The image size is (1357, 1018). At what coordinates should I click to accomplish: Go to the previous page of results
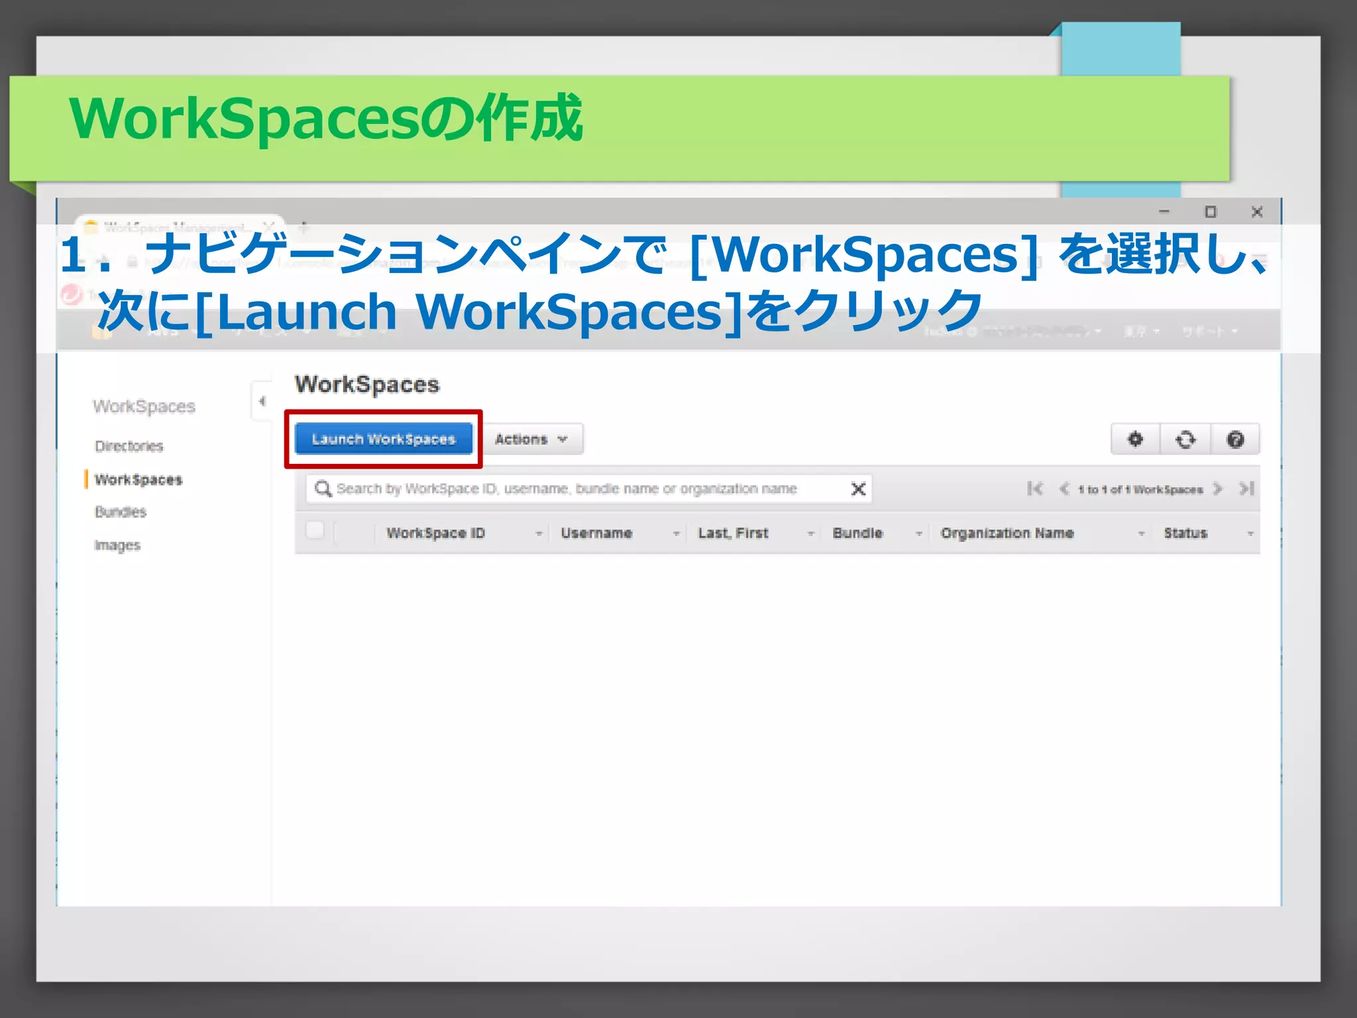[x=1064, y=489]
